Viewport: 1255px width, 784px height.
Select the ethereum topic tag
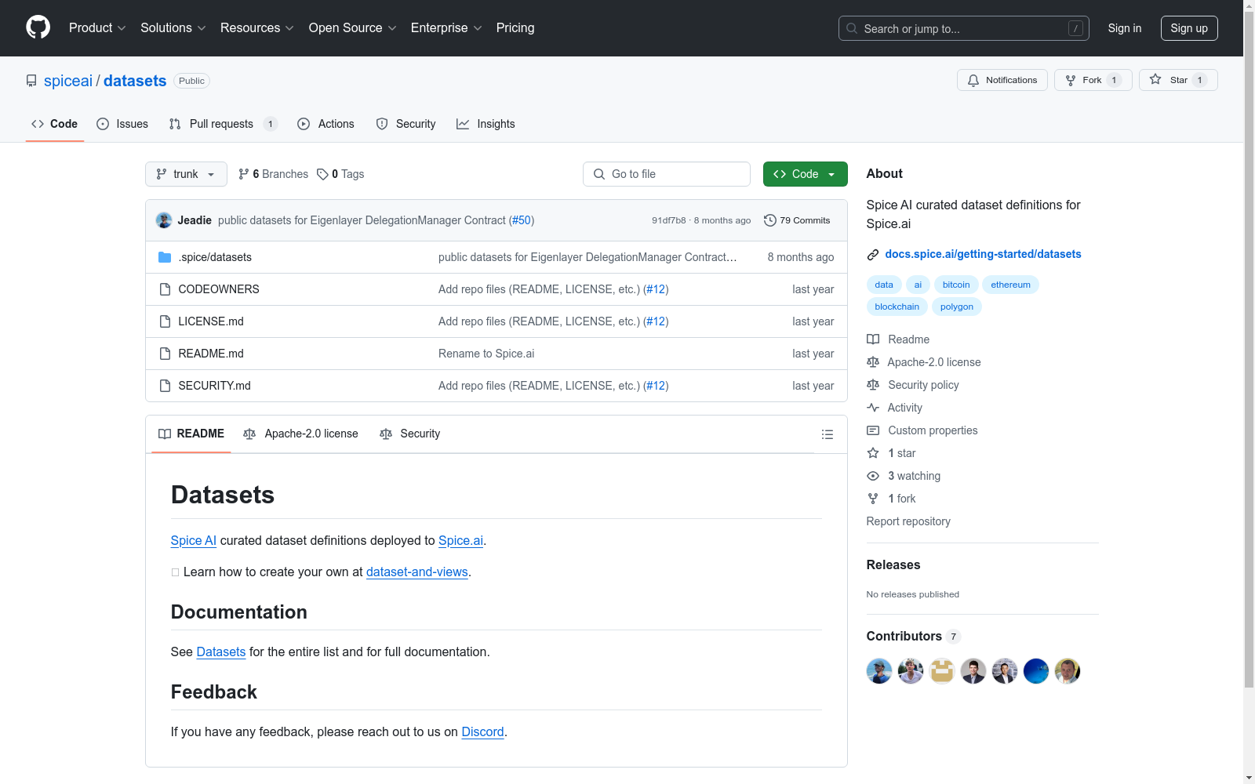point(1010,285)
